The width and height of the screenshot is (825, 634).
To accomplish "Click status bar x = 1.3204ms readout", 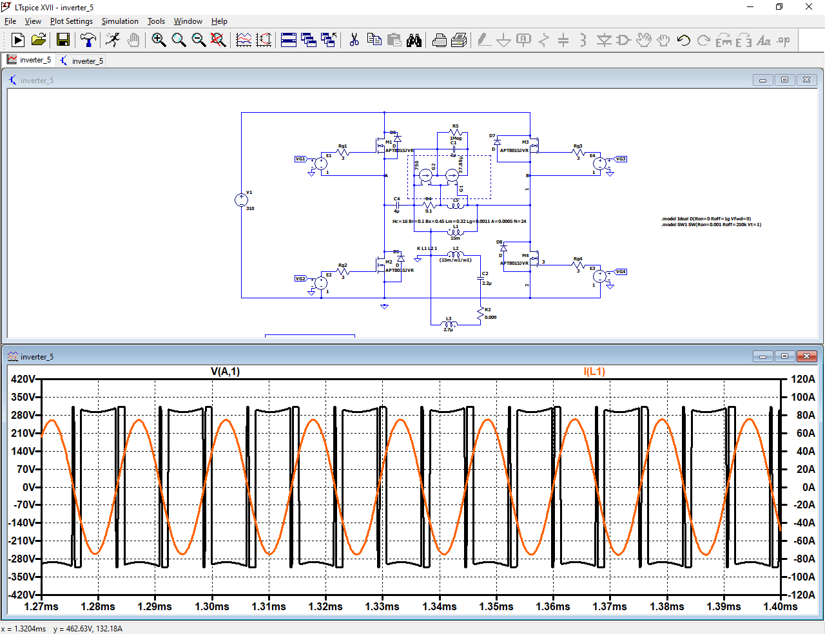I will tap(24, 629).
